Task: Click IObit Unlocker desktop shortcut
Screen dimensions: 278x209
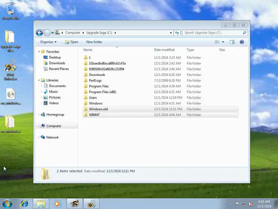Action: pos(11,70)
